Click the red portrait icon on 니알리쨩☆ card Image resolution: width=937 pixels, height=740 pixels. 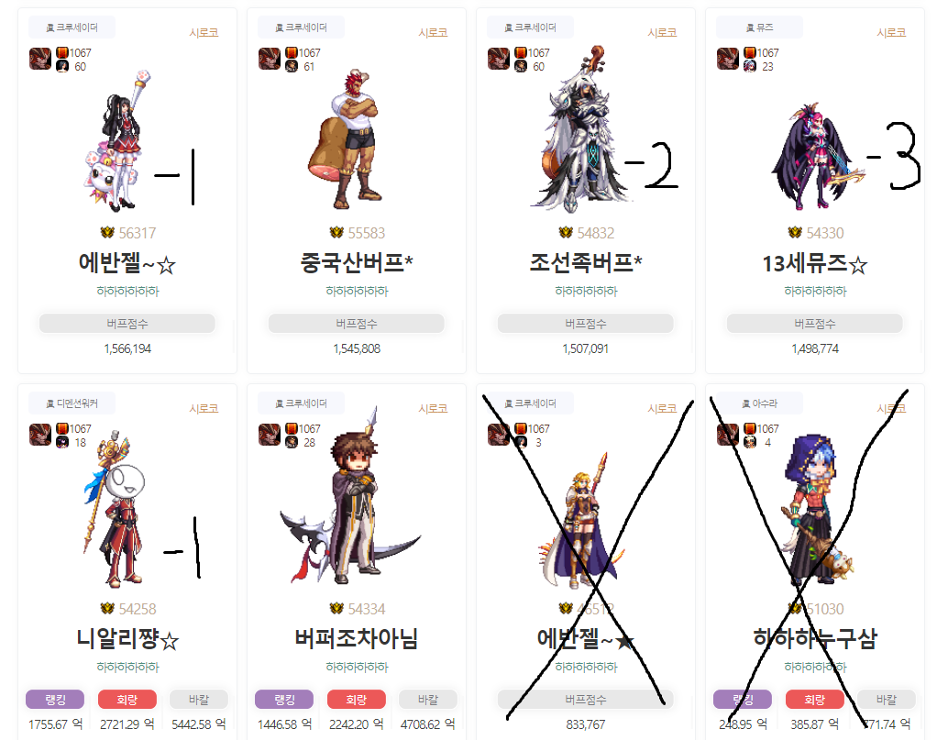40,435
